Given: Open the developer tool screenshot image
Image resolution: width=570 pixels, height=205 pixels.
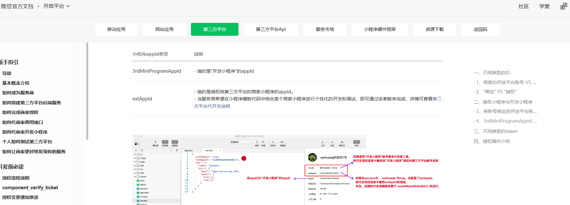Looking at the screenshot, I should tap(288, 170).
